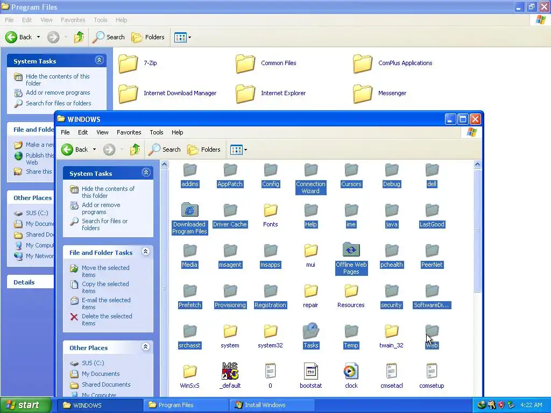
Task: Open Favorites menu in WINDOWS window
Action: point(129,132)
